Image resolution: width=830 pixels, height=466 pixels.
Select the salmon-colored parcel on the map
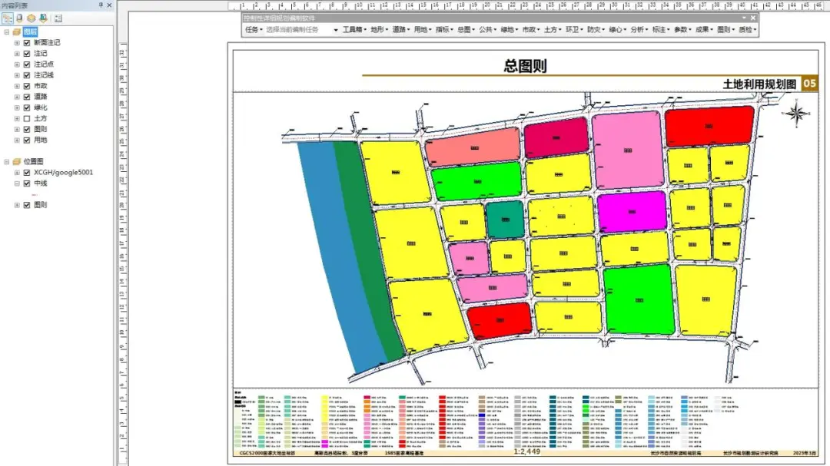[473, 147]
